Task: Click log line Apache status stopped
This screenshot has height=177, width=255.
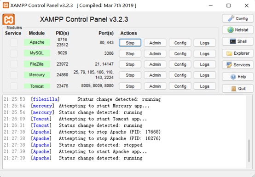Action: tap(87, 145)
